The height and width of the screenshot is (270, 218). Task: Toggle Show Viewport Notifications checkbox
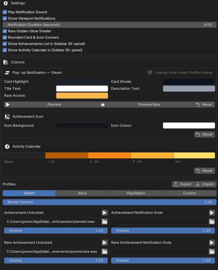(x=5, y=18)
